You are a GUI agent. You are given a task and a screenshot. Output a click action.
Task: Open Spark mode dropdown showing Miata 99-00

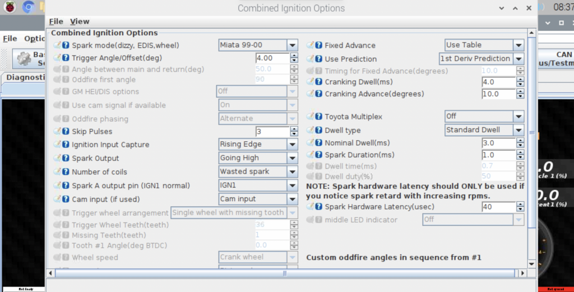pyautogui.click(x=258, y=45)
